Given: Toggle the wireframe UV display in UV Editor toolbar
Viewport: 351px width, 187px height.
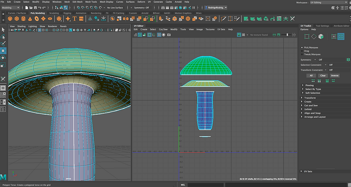Looking at the screenshot, I should 135,35.
